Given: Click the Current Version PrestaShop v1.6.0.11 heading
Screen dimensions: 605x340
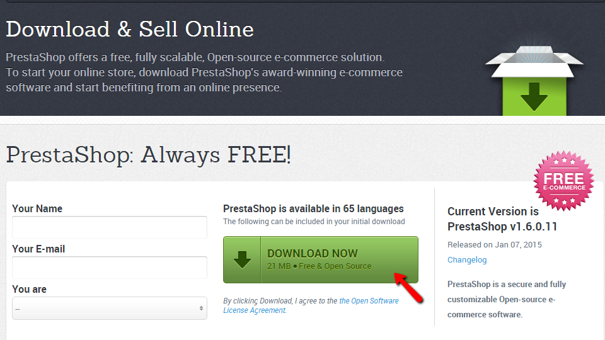Looking at the screenshot, I should pos(502,219).
